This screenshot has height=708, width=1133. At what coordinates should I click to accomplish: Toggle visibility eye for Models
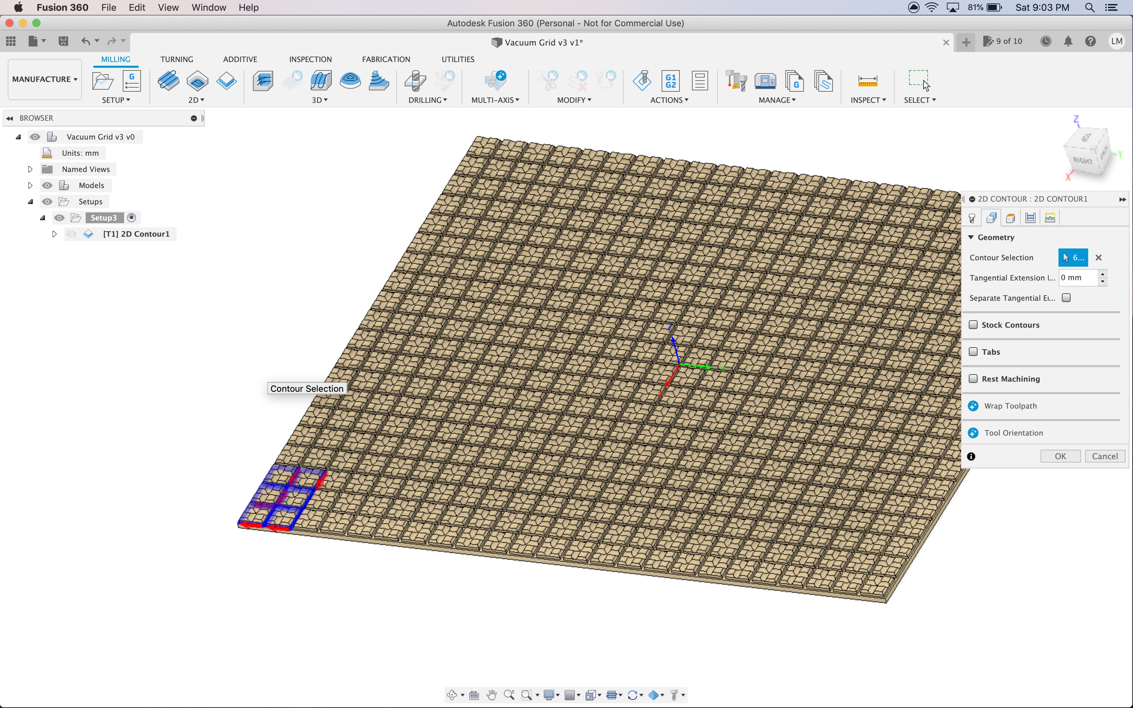point(47,185)
